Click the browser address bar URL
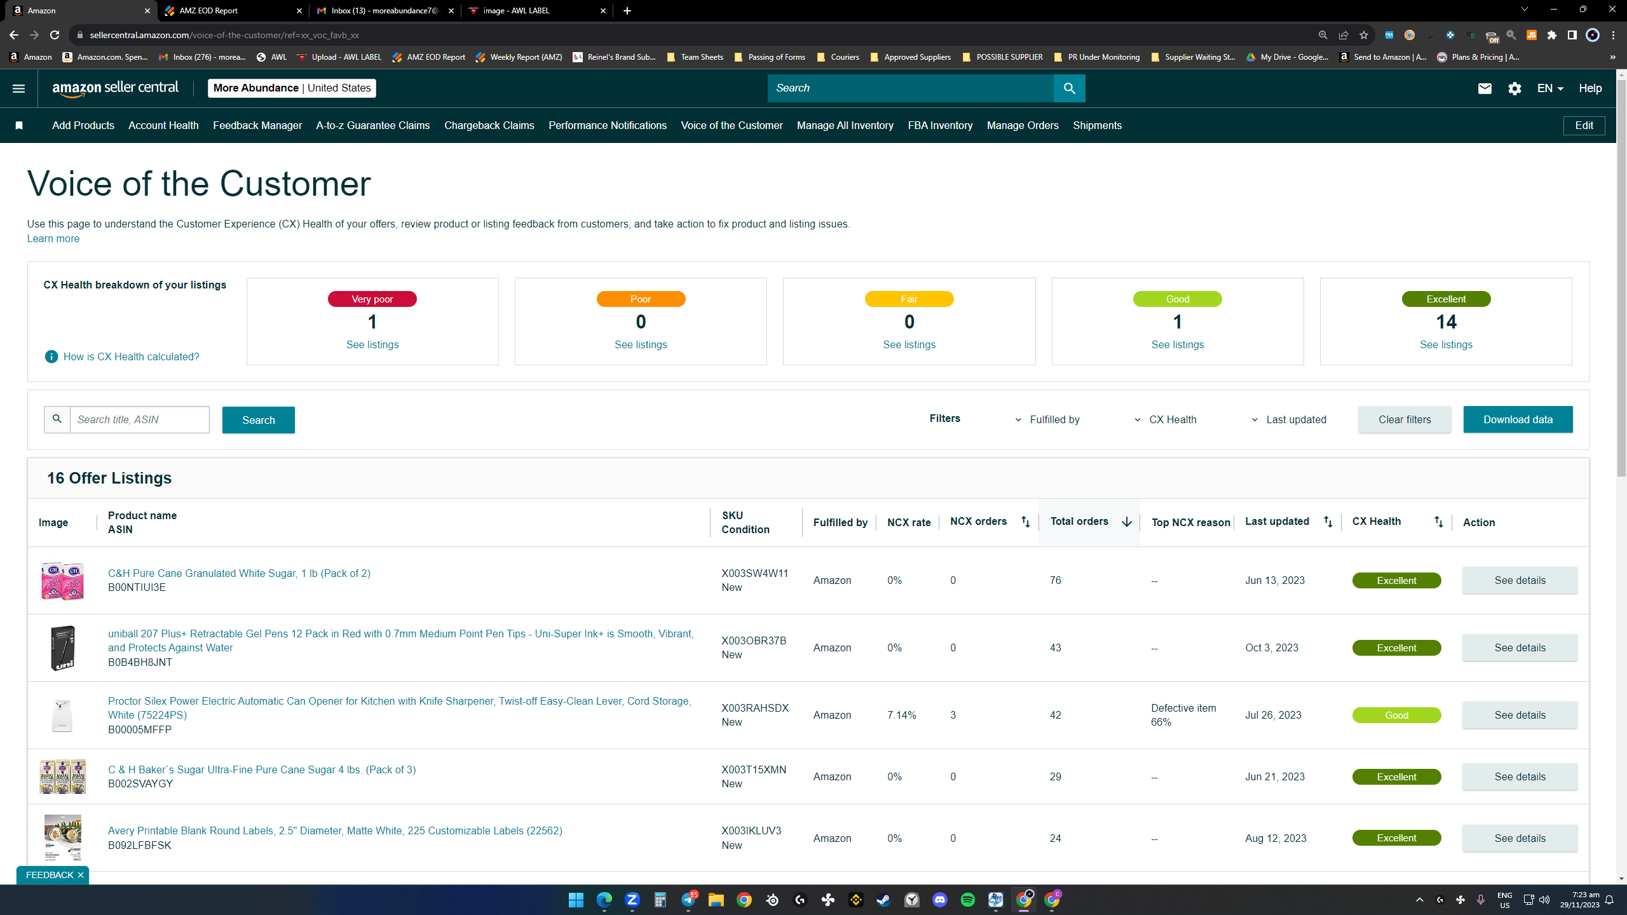Screen dimensions: 1627x915 click(x=224, y=35)
